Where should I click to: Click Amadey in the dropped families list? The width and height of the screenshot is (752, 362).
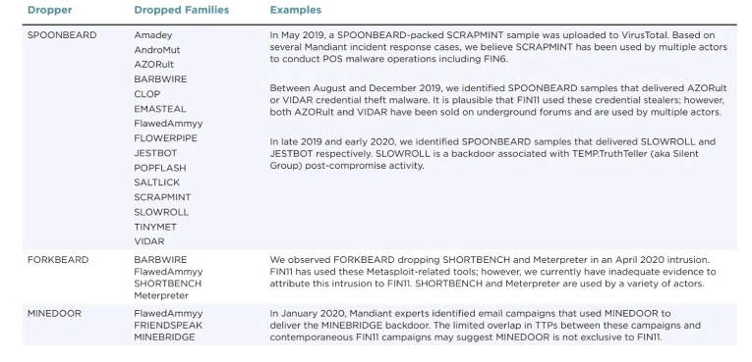pos(153,35)
